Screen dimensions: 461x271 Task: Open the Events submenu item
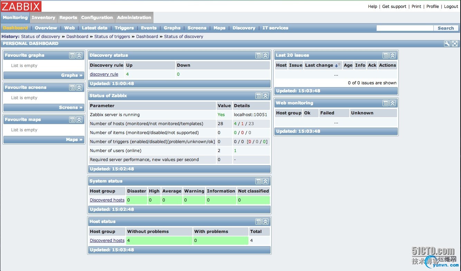pyautogui.click(x=149, y=28)
